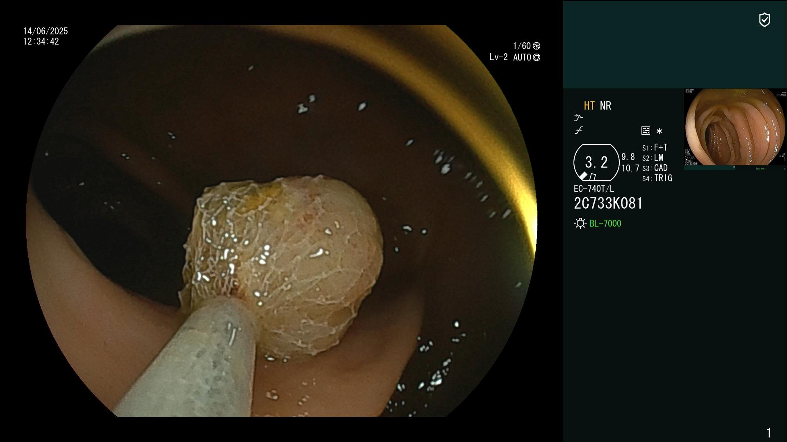Click the time 12:34:42
Screen dimensions: 787x442
[41, 42]
